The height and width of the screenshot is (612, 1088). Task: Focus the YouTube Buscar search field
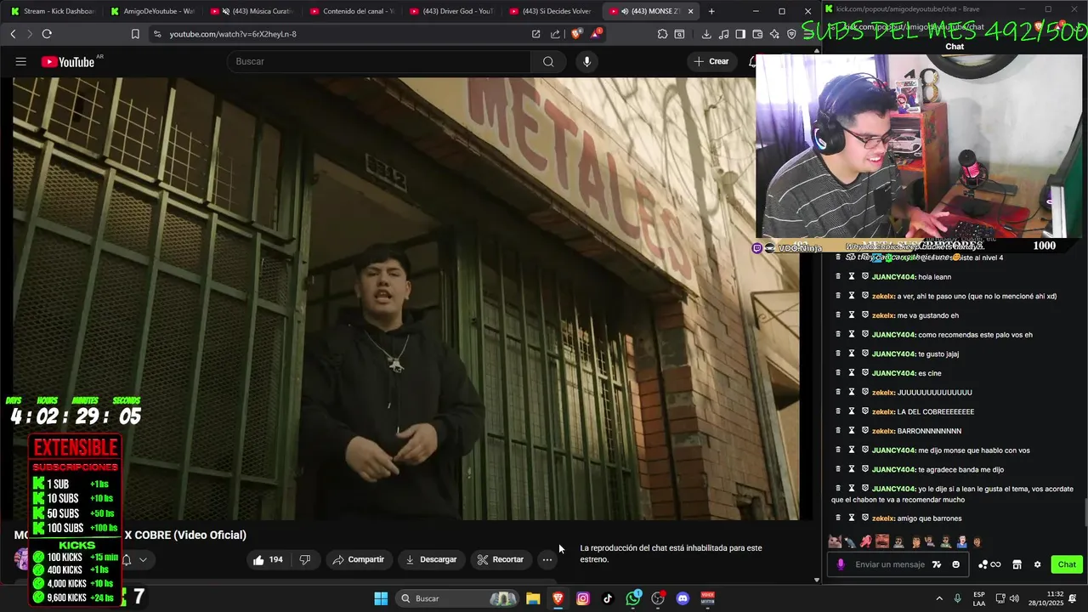coord(378,61)
